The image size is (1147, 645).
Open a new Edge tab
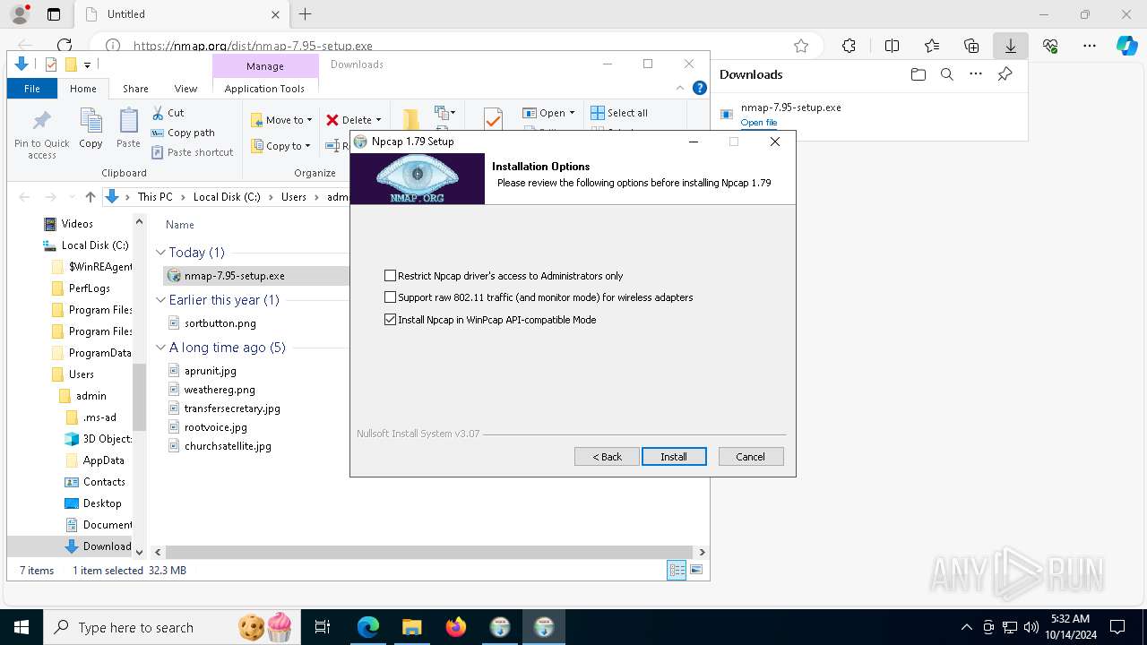306,14
